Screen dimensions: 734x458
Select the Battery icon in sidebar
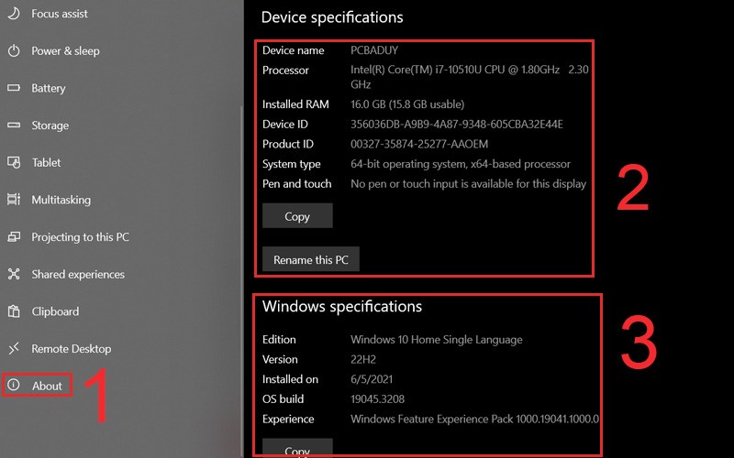[x=14, y=88]
